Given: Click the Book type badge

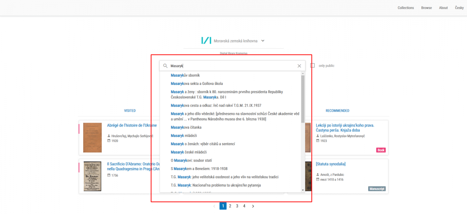Looking at the screenshot, I should [x=381, y=150].
